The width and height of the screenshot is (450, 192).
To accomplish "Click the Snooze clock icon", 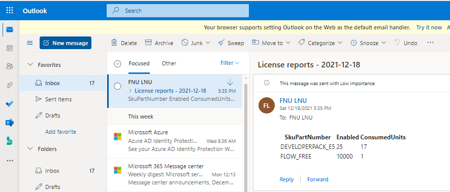I will coord(354,43).
